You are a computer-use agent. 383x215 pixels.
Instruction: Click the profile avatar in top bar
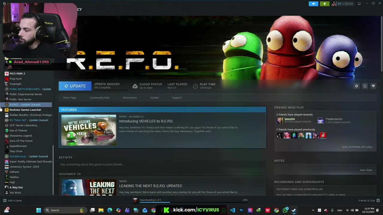[x=334, y=4]
